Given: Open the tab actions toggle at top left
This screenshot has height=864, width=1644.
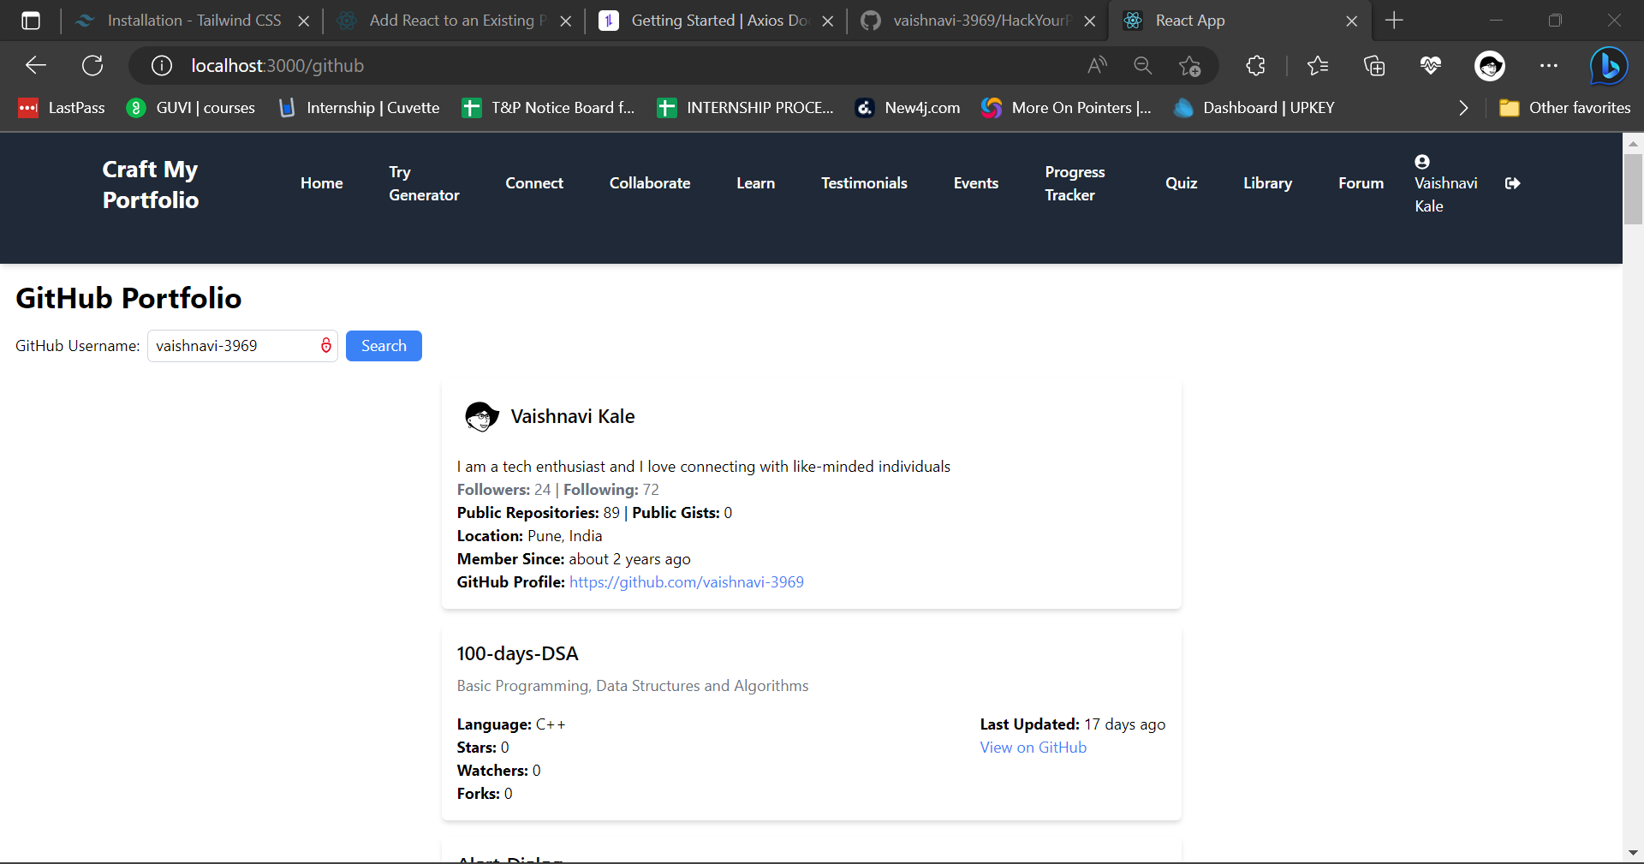Looking at the screenshot, I should (x=31, y=21).
